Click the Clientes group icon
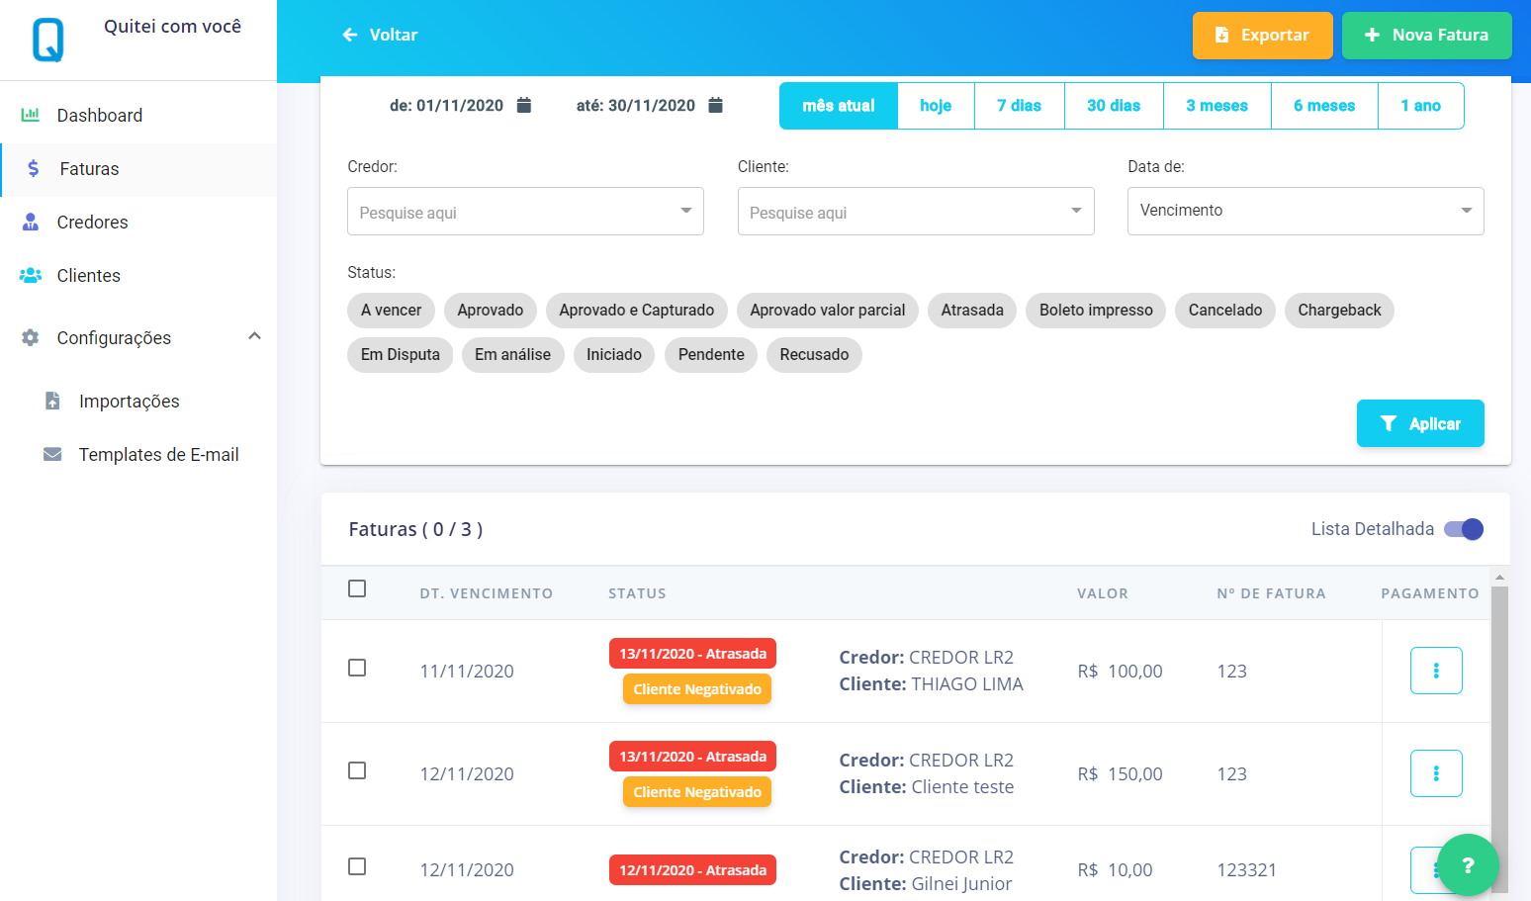 click(x=31, y=275)
